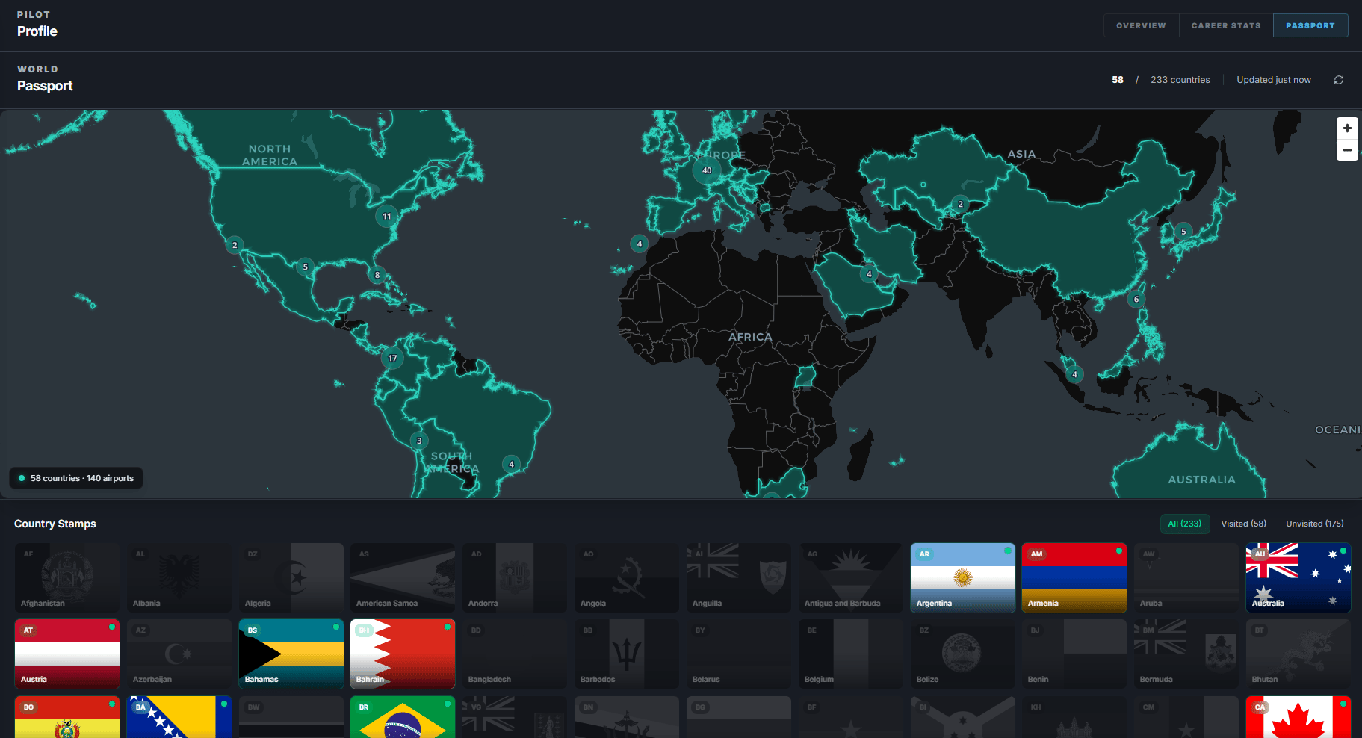Select the Barbados stamp card
The image size is (1362, 738).
point(626,654)
